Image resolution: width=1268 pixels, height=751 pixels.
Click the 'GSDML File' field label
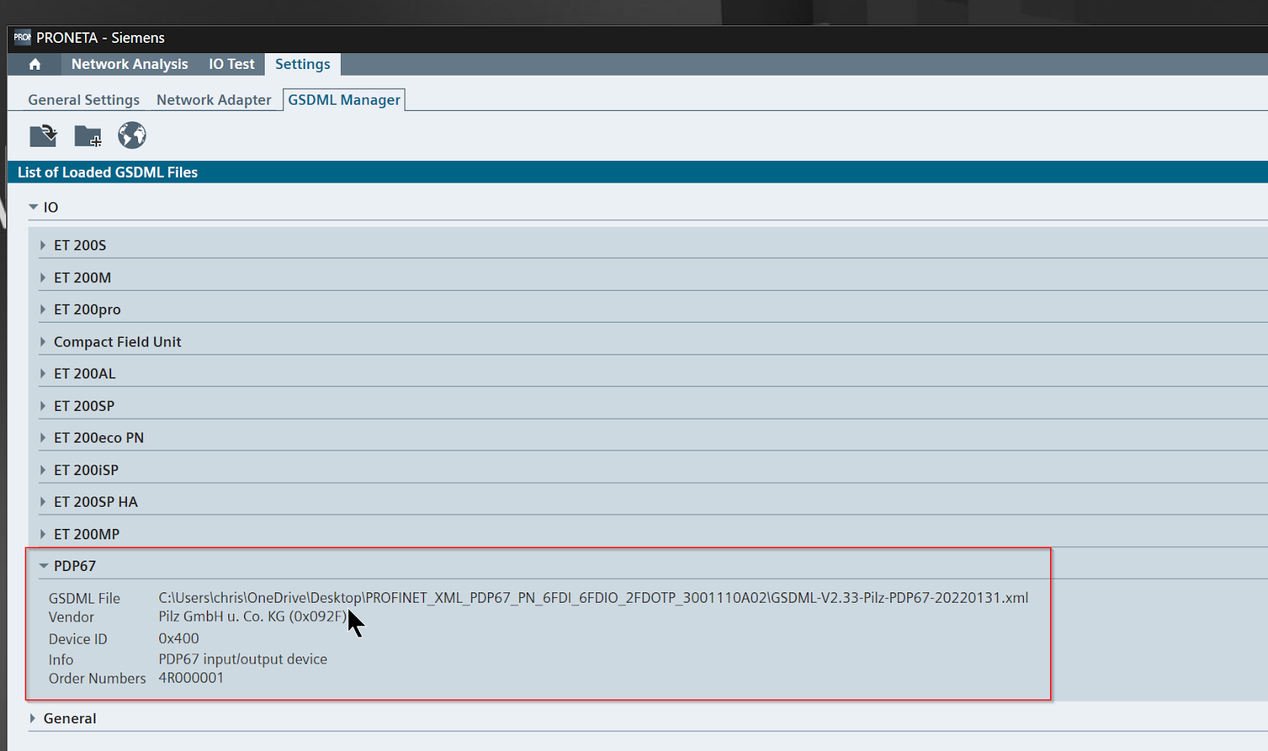84,599
